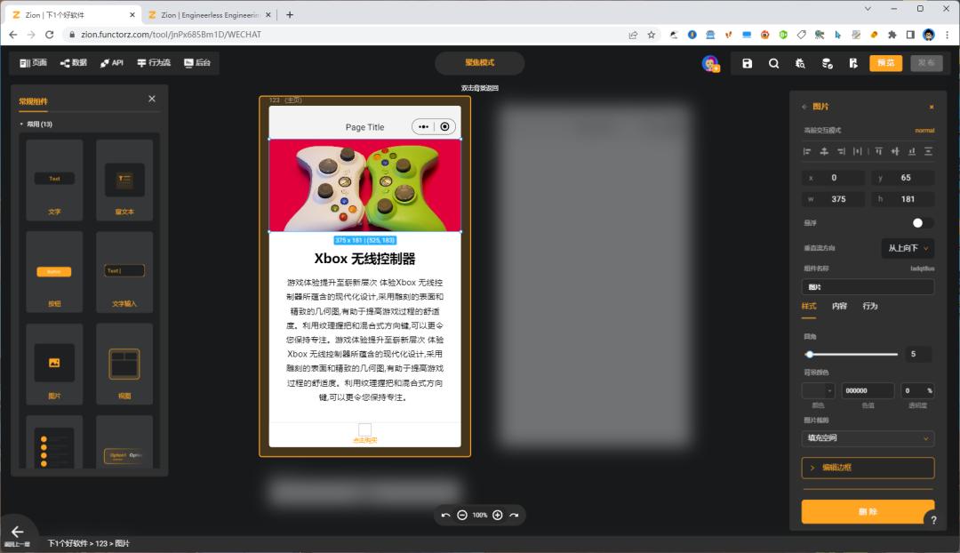The image size is (960, 553).
Task: Adjust the 圆角 corner radius slider
Action: 810,354
